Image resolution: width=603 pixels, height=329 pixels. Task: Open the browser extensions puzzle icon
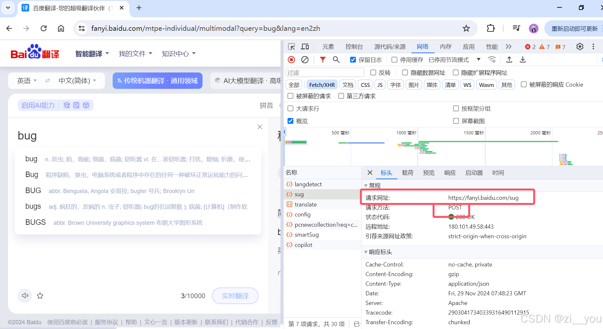491,28
